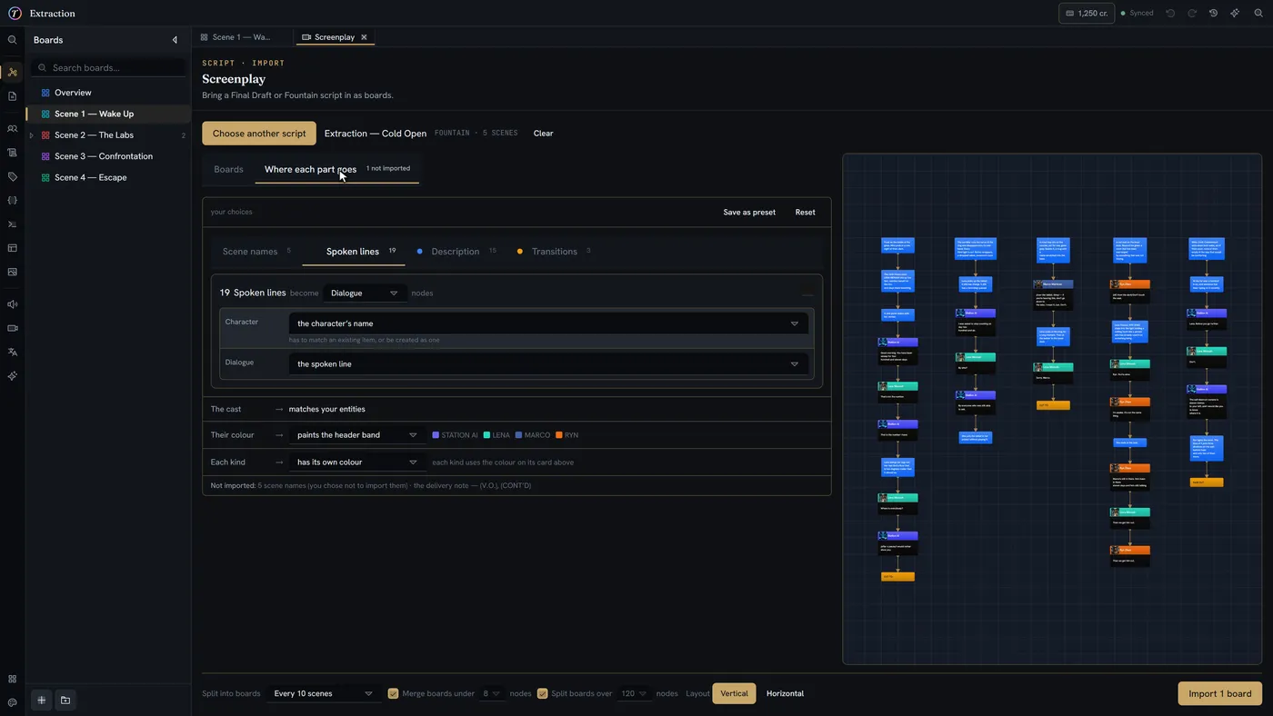1273x716 pixels.
Task: Open the palette theme icon at the bottom left
Action: pos(13,702)
